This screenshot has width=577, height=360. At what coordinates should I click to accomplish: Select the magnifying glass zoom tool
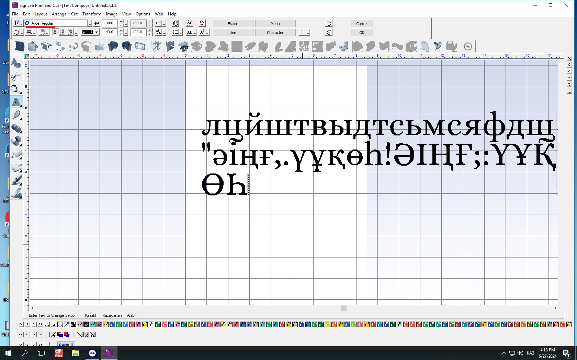tap(16, 115)
